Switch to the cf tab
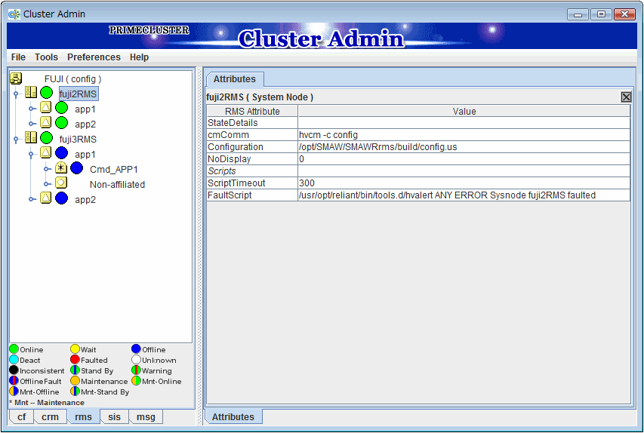The image size is (644, 433). pyautogui.click(x=21, y=417)
